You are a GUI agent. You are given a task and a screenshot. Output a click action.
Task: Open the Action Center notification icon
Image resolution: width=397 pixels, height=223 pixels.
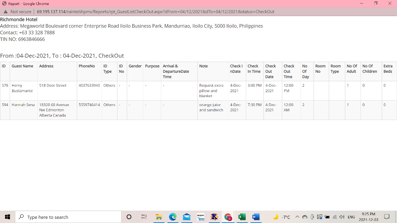coord(387,217)
